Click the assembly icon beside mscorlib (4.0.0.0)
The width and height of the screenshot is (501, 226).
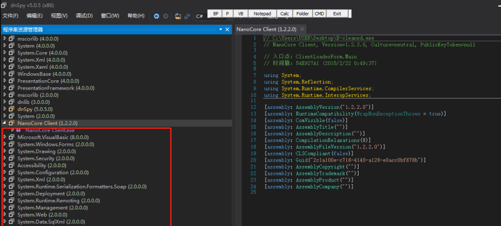pos(12,38)
